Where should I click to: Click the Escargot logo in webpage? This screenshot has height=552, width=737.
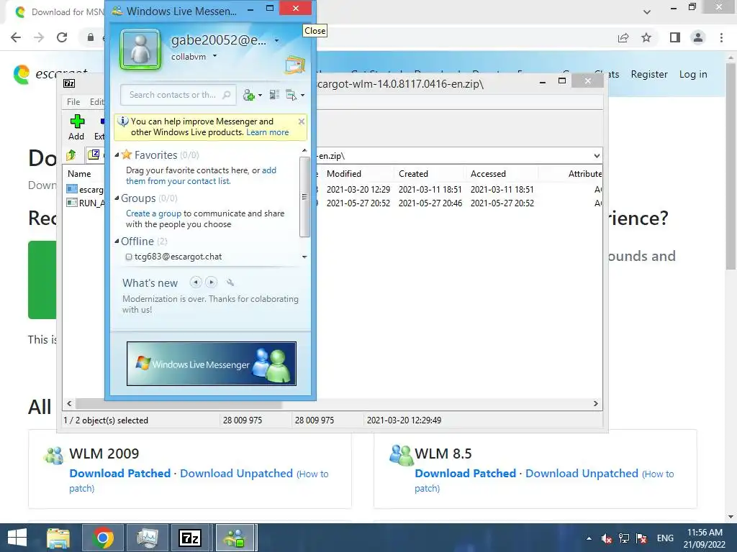pos(21,75)
